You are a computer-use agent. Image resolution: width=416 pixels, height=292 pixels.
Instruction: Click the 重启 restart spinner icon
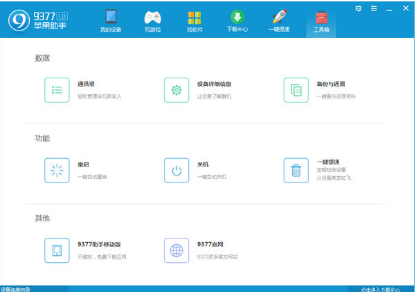(57, 171)
